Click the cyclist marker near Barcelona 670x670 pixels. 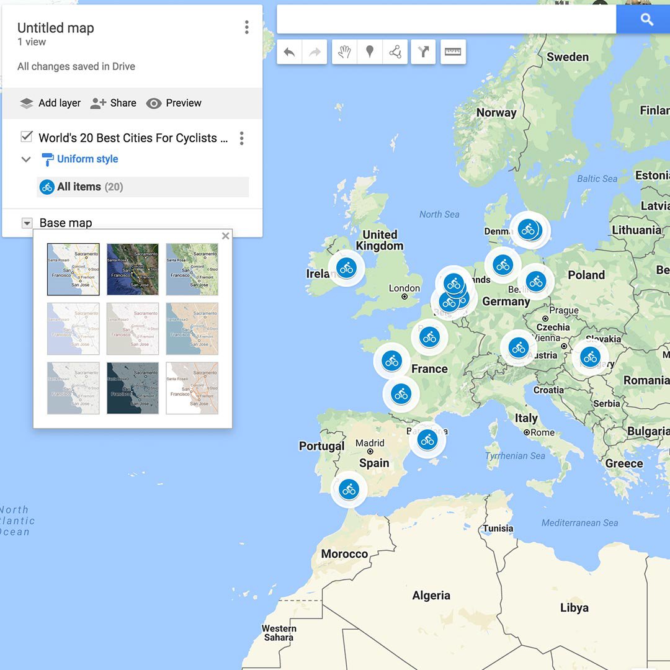click(427, 440)
